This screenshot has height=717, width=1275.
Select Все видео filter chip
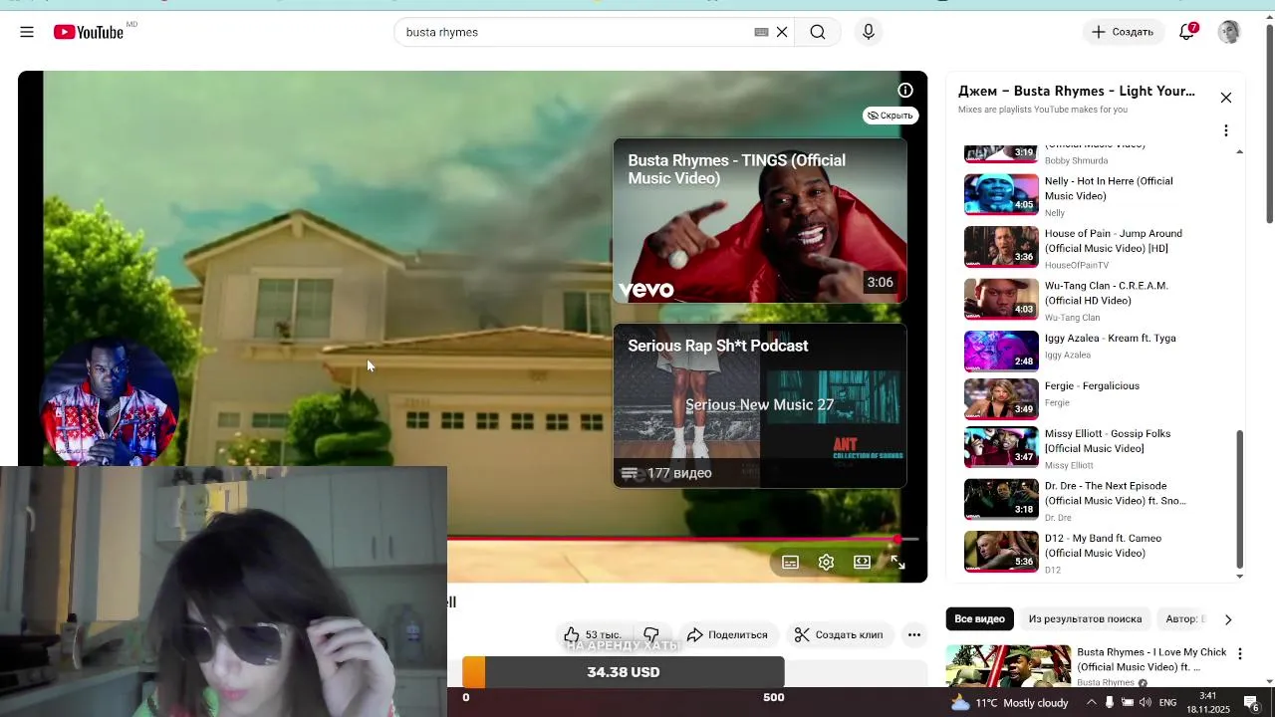coord(980,618)
